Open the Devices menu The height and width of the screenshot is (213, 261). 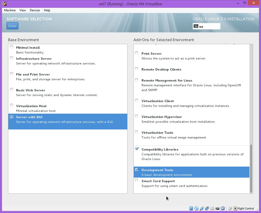pyautogui.click(x=35, y=10)
